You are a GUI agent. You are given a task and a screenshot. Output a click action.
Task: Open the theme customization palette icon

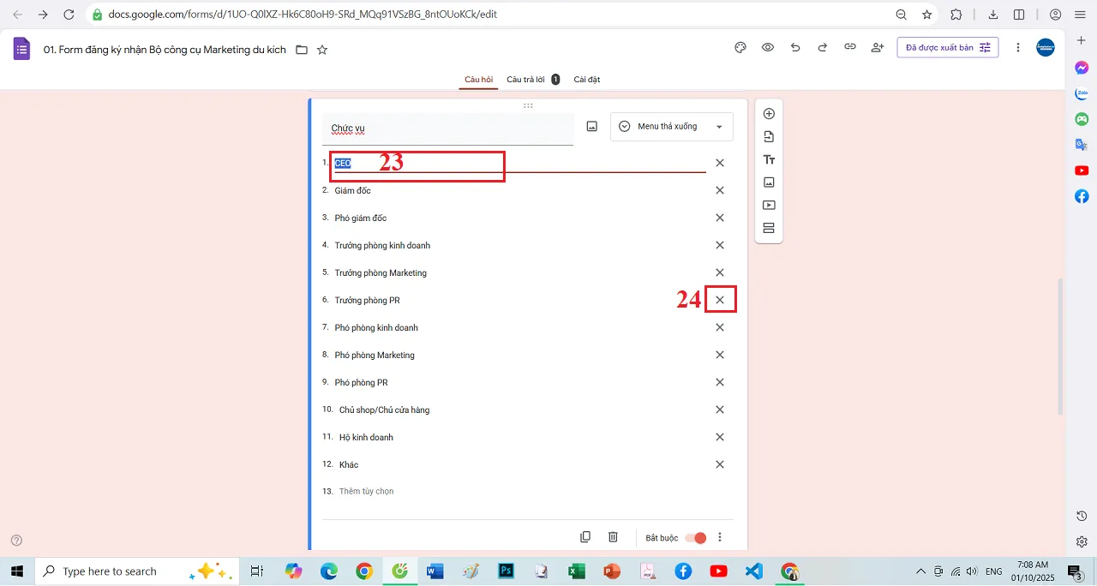click(740, 47)
